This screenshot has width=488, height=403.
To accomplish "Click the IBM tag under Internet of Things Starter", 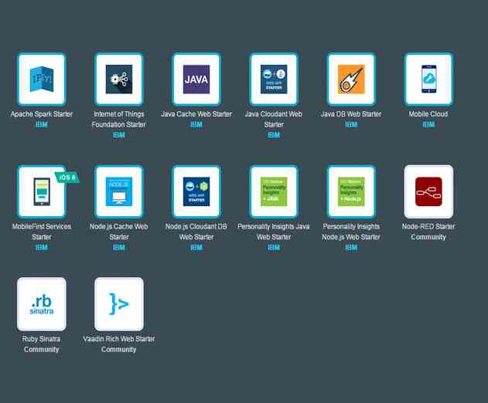I will pyautogui.click(x=119, y=135).
